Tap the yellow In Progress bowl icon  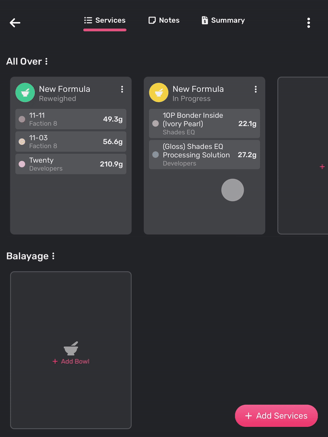159,93
